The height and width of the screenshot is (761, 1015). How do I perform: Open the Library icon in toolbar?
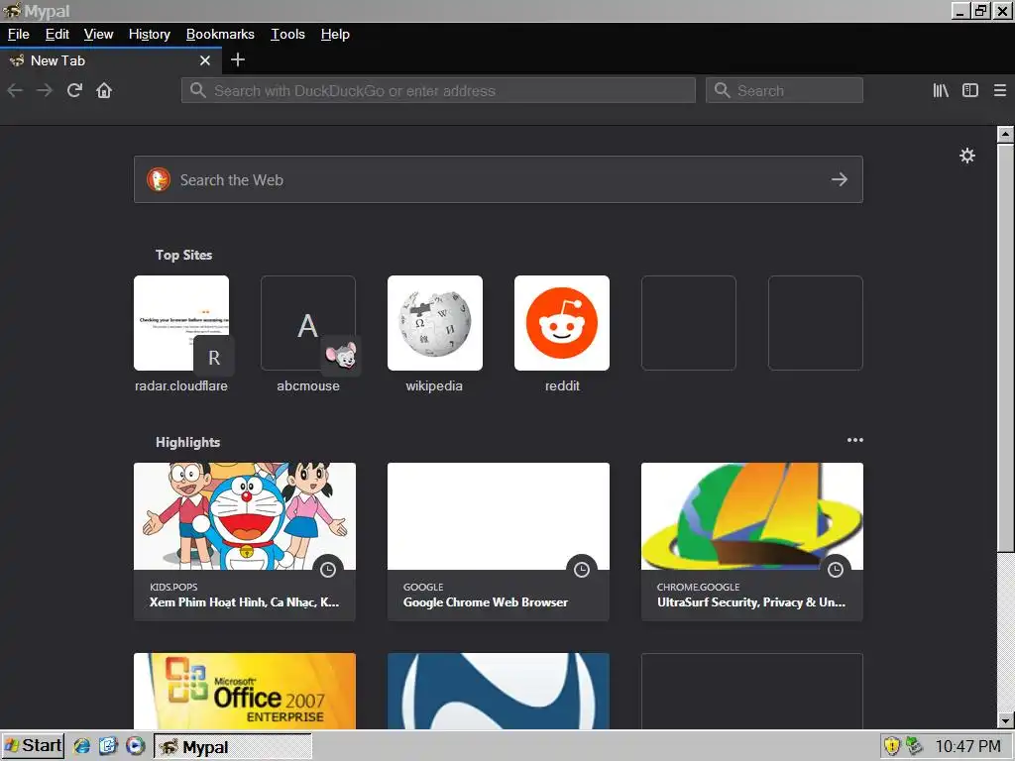point(941,90)
